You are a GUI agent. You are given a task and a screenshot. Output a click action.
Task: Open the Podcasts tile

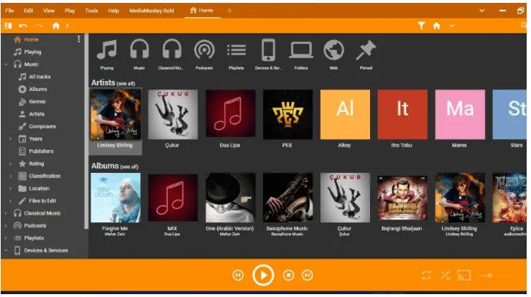[204, 54]
